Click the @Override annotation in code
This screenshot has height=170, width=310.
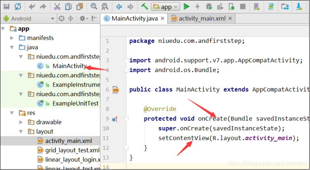point(160,109)
